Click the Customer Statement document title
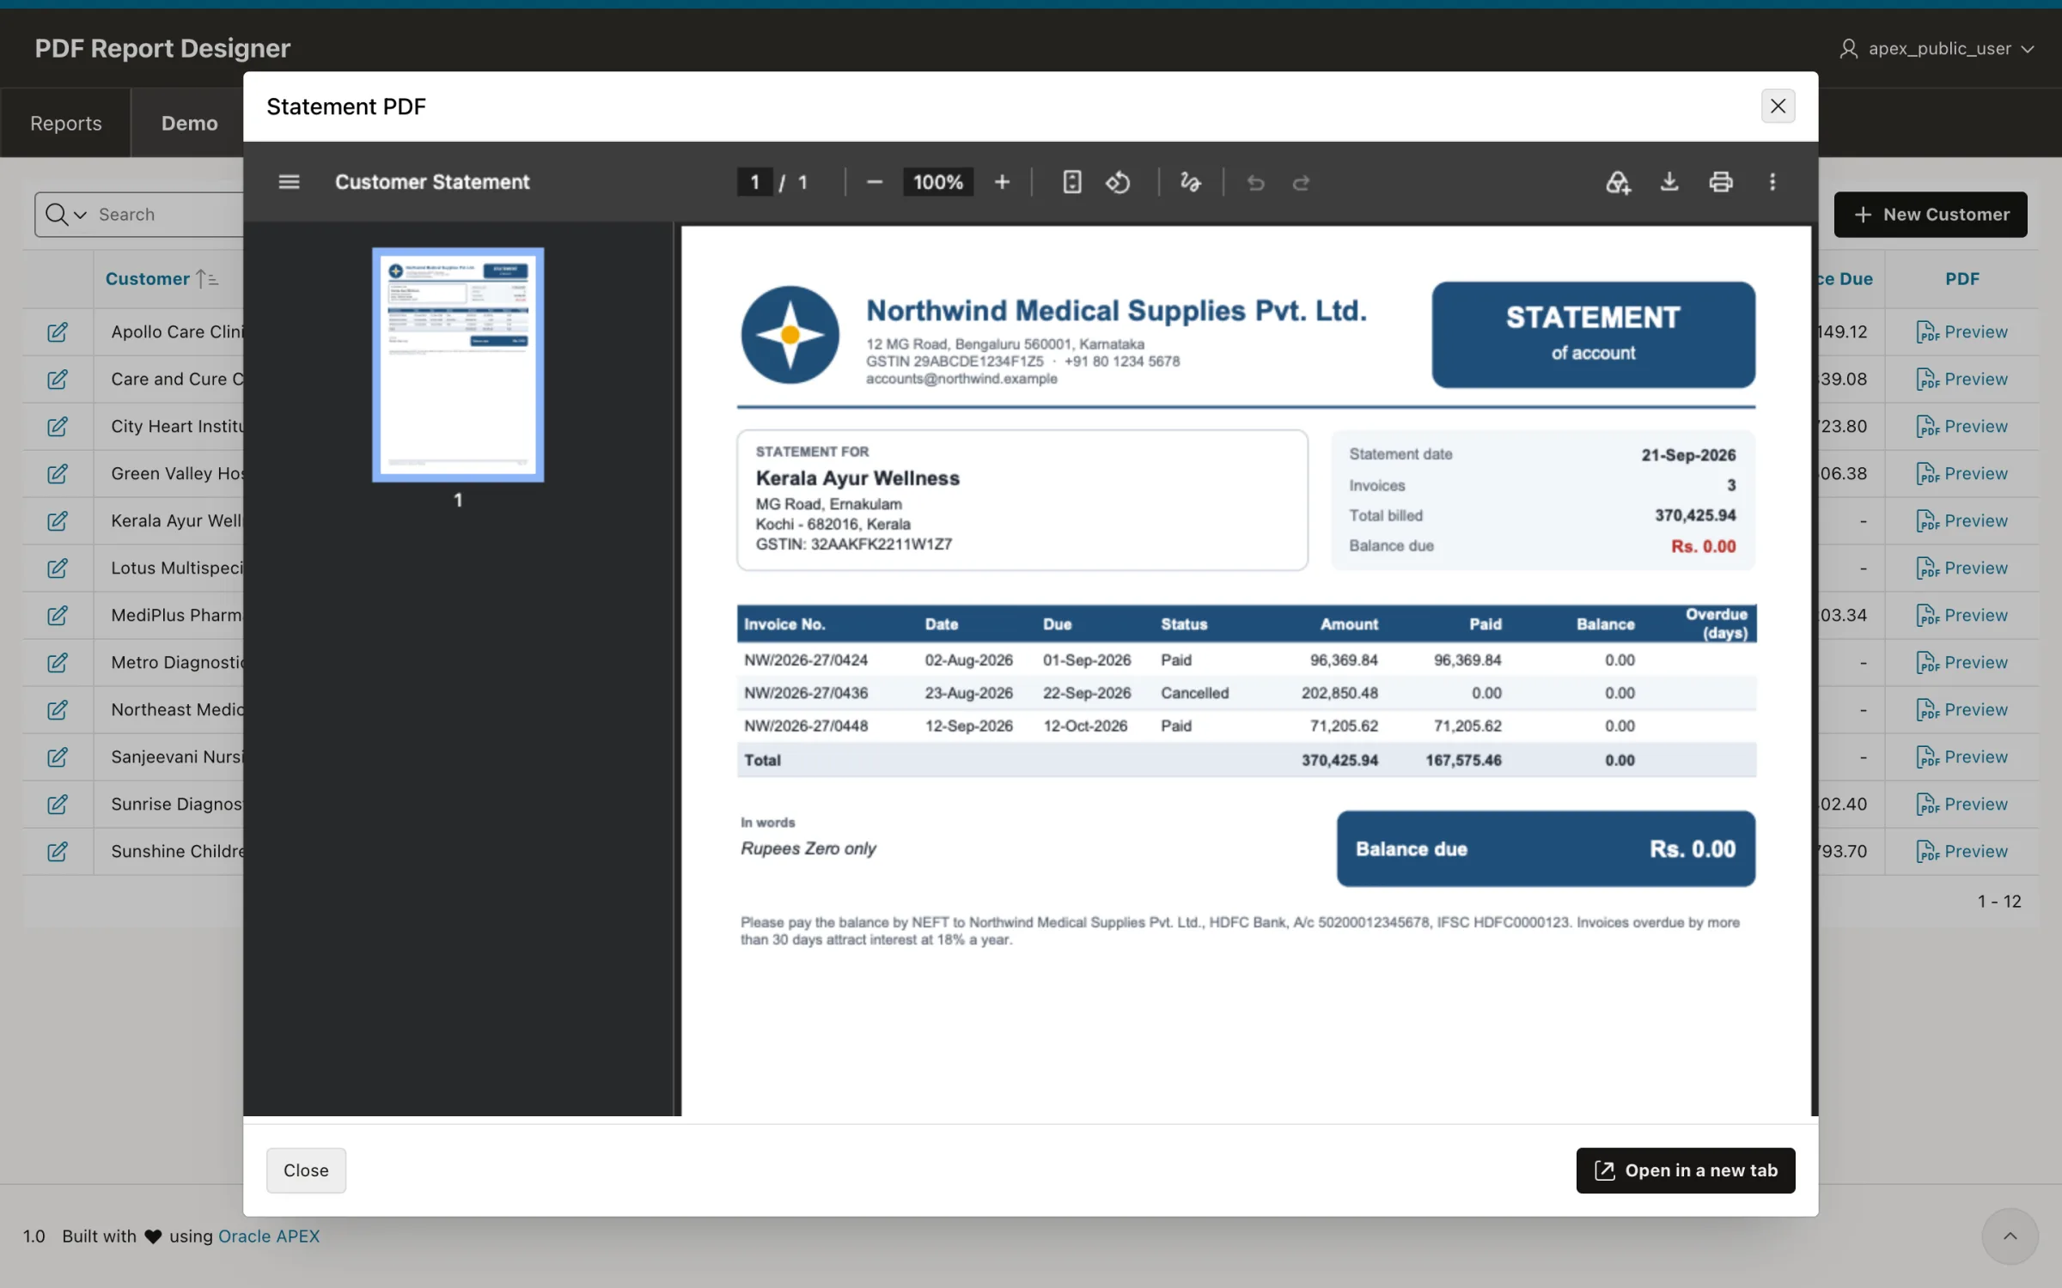The image size is (2062, 1288). click(432, 182)
